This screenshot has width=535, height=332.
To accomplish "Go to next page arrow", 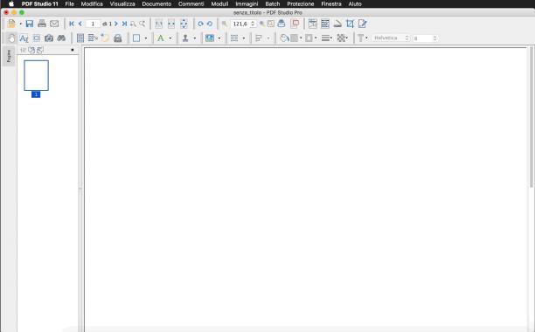I will [116, 24].
